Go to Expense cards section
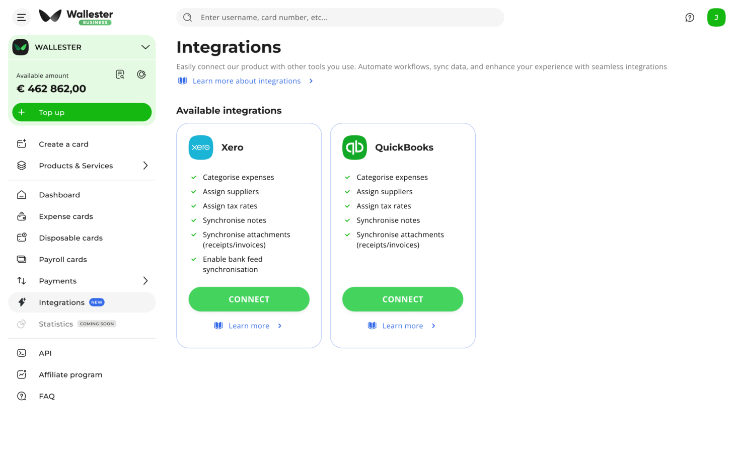The height and width of the screenshot is (461, 738). point(66,216)
